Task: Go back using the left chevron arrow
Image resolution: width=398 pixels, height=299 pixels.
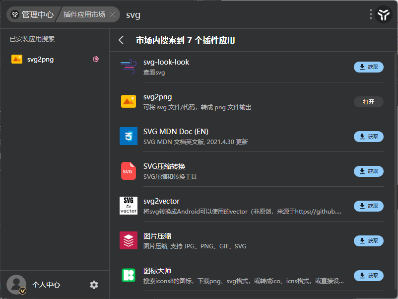Action: (x=121, y=40)
